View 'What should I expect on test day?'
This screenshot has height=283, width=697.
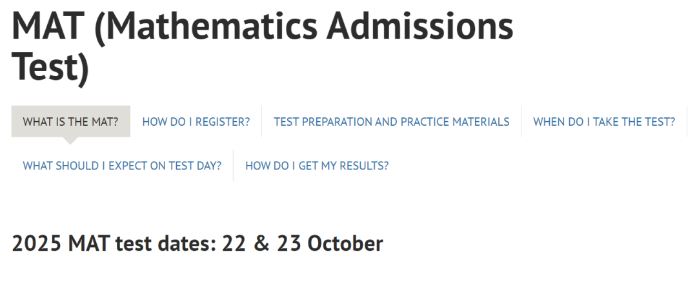coord(122,166)
